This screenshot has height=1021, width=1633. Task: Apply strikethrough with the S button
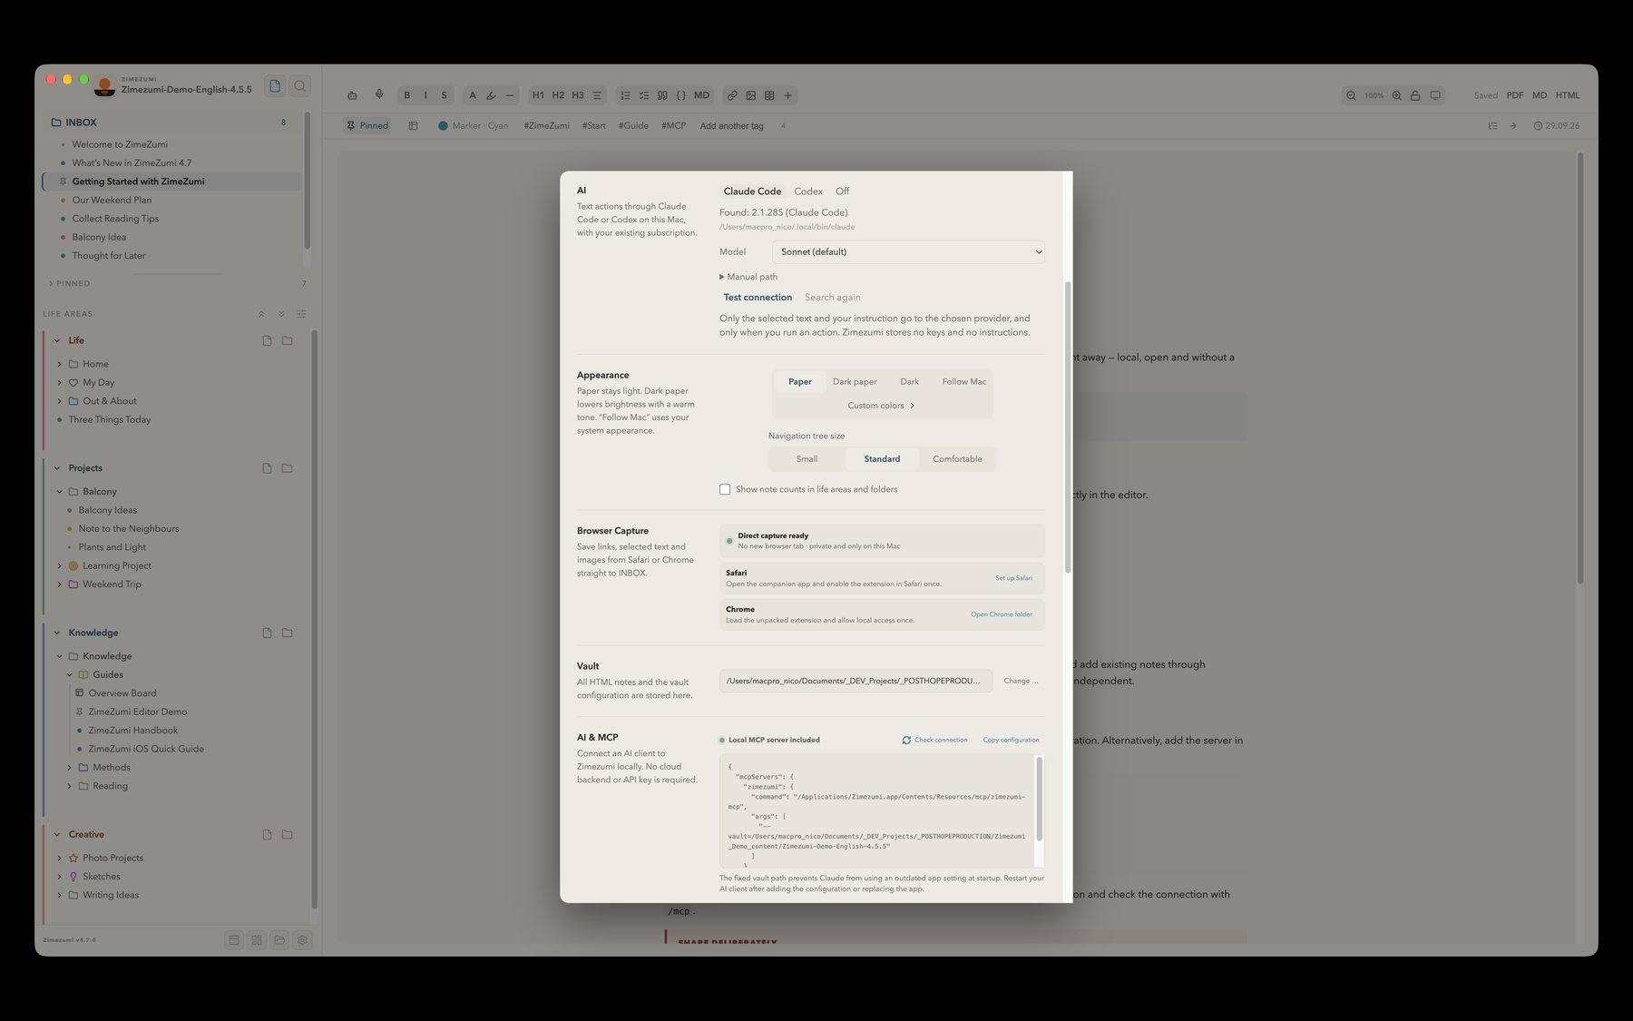click(444, 95)
